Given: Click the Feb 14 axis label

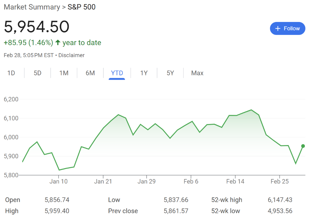Looking at the screenshot, I should (235, 182).
